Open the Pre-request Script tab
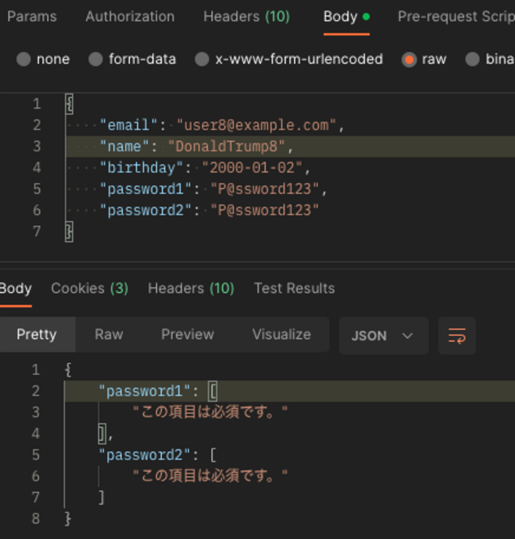 coord(456,17)
